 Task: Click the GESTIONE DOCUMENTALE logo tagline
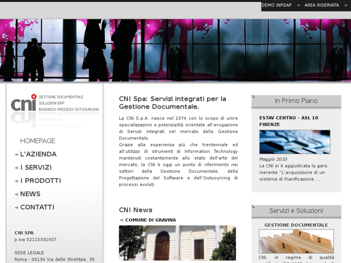(61, 97)
